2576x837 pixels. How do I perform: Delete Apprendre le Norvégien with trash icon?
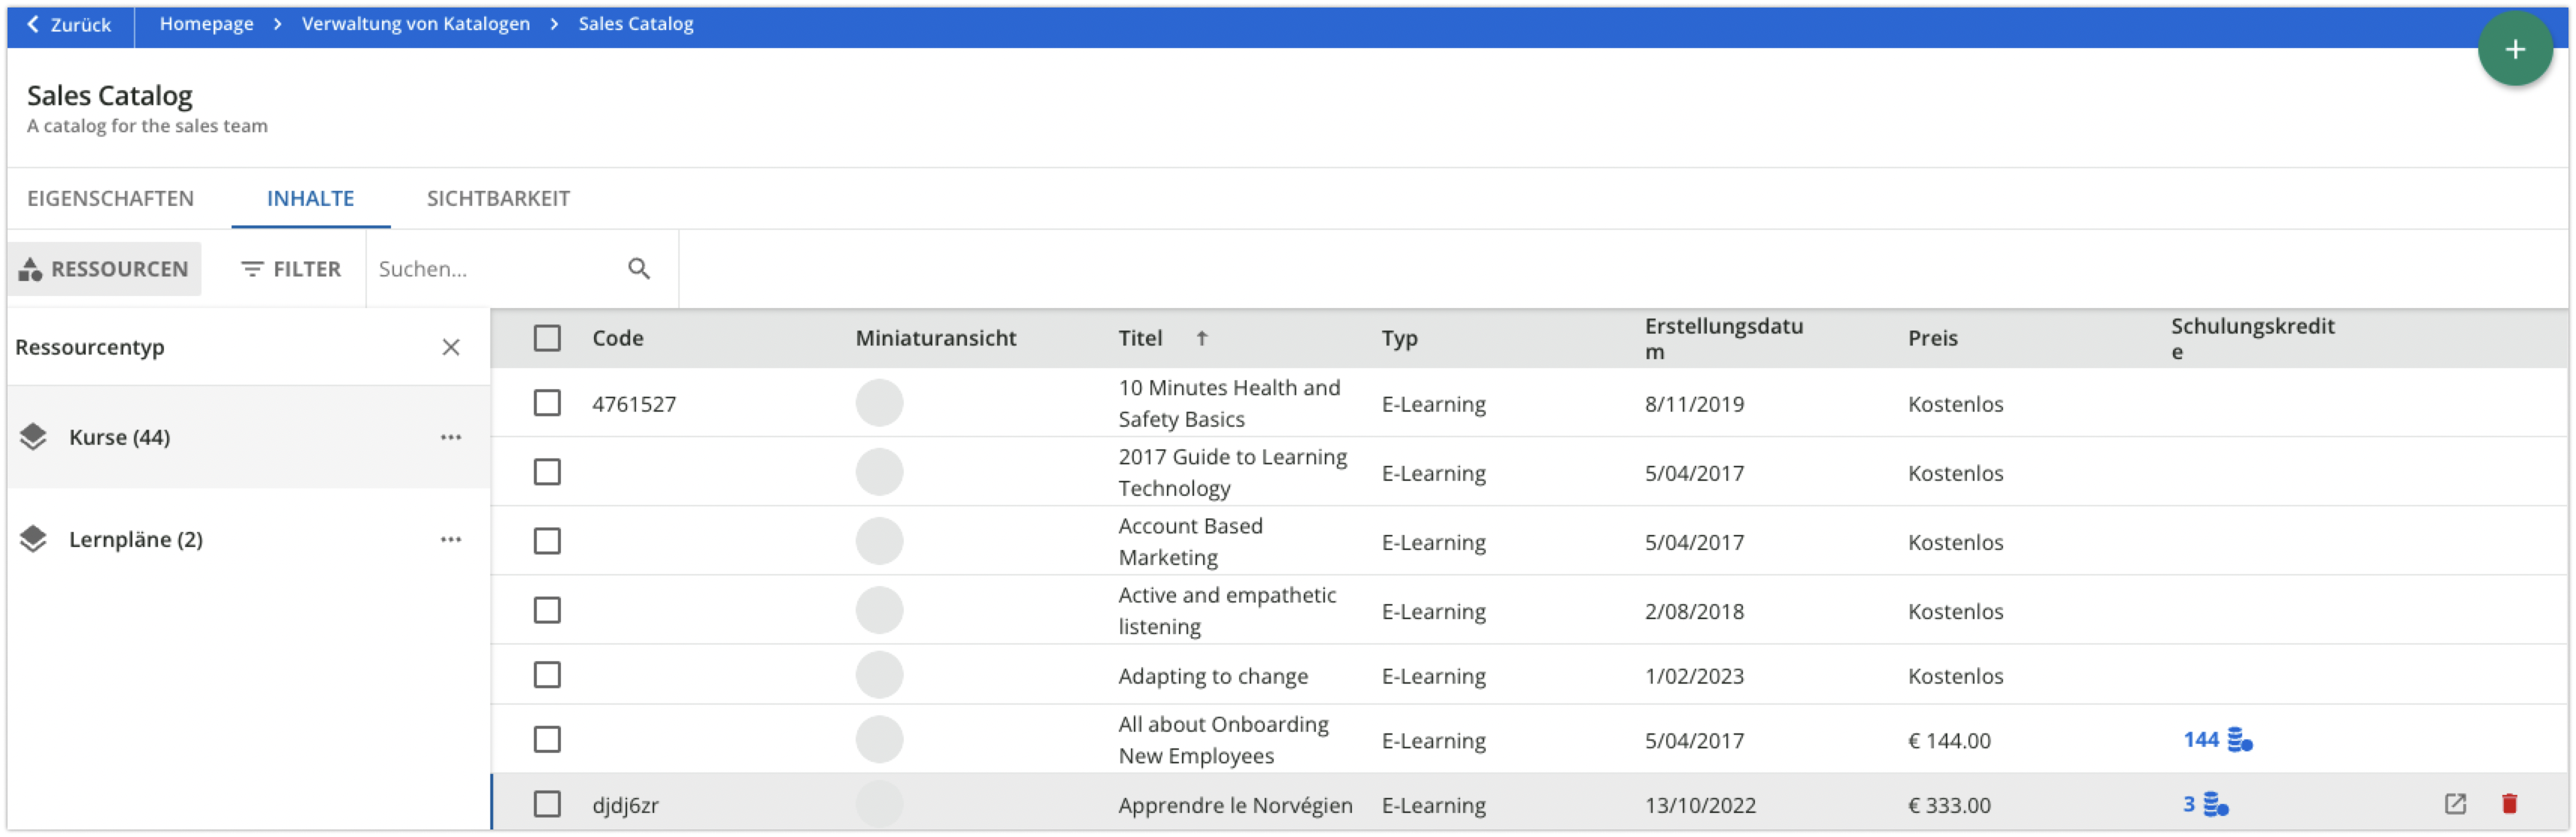(2509, 804)
